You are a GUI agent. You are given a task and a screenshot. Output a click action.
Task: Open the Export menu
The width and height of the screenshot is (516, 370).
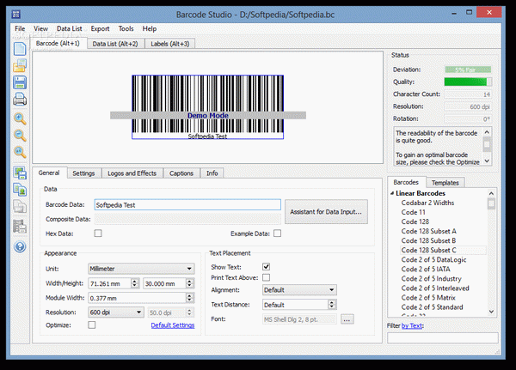[x=100, y=28]
